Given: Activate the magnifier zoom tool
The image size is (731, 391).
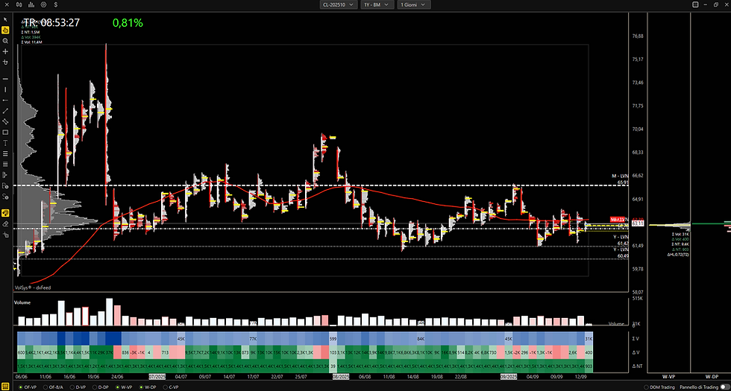Looking at the screenshot, I should point(5,41).
